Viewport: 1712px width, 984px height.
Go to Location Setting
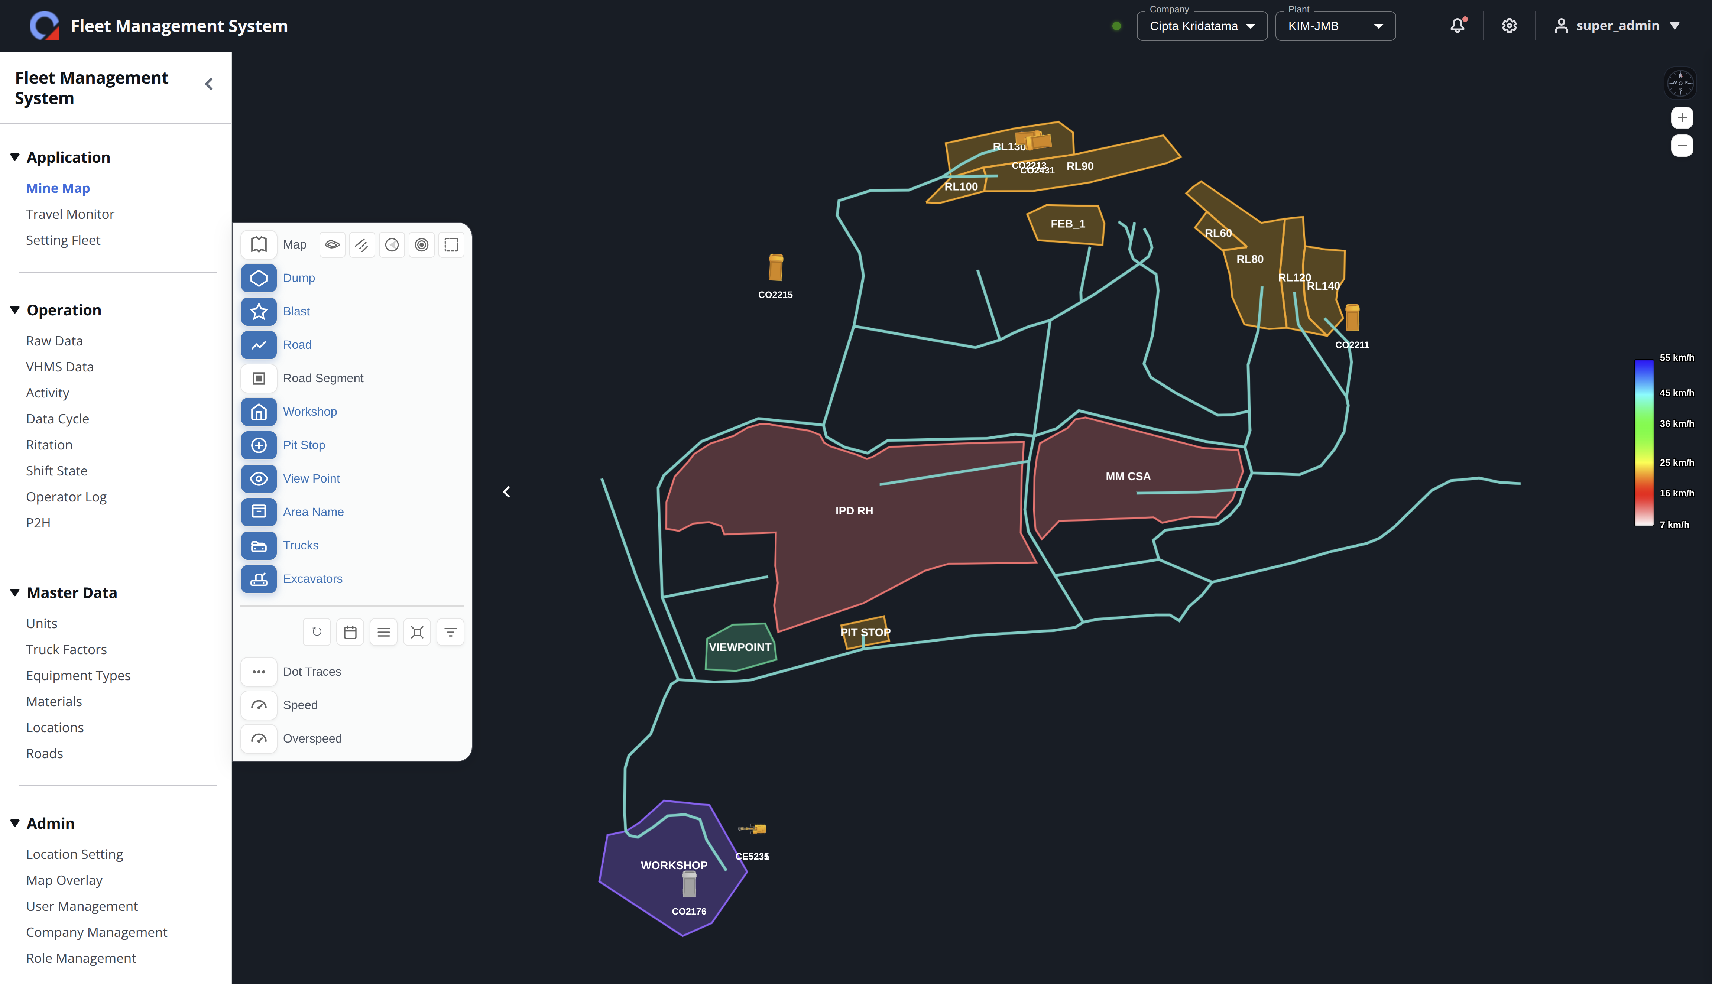pos(74,854)
